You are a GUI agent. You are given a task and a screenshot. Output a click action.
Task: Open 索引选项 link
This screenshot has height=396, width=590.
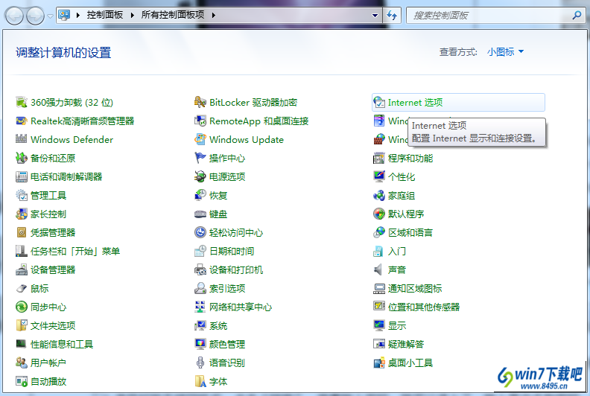[x=227, y=289]
